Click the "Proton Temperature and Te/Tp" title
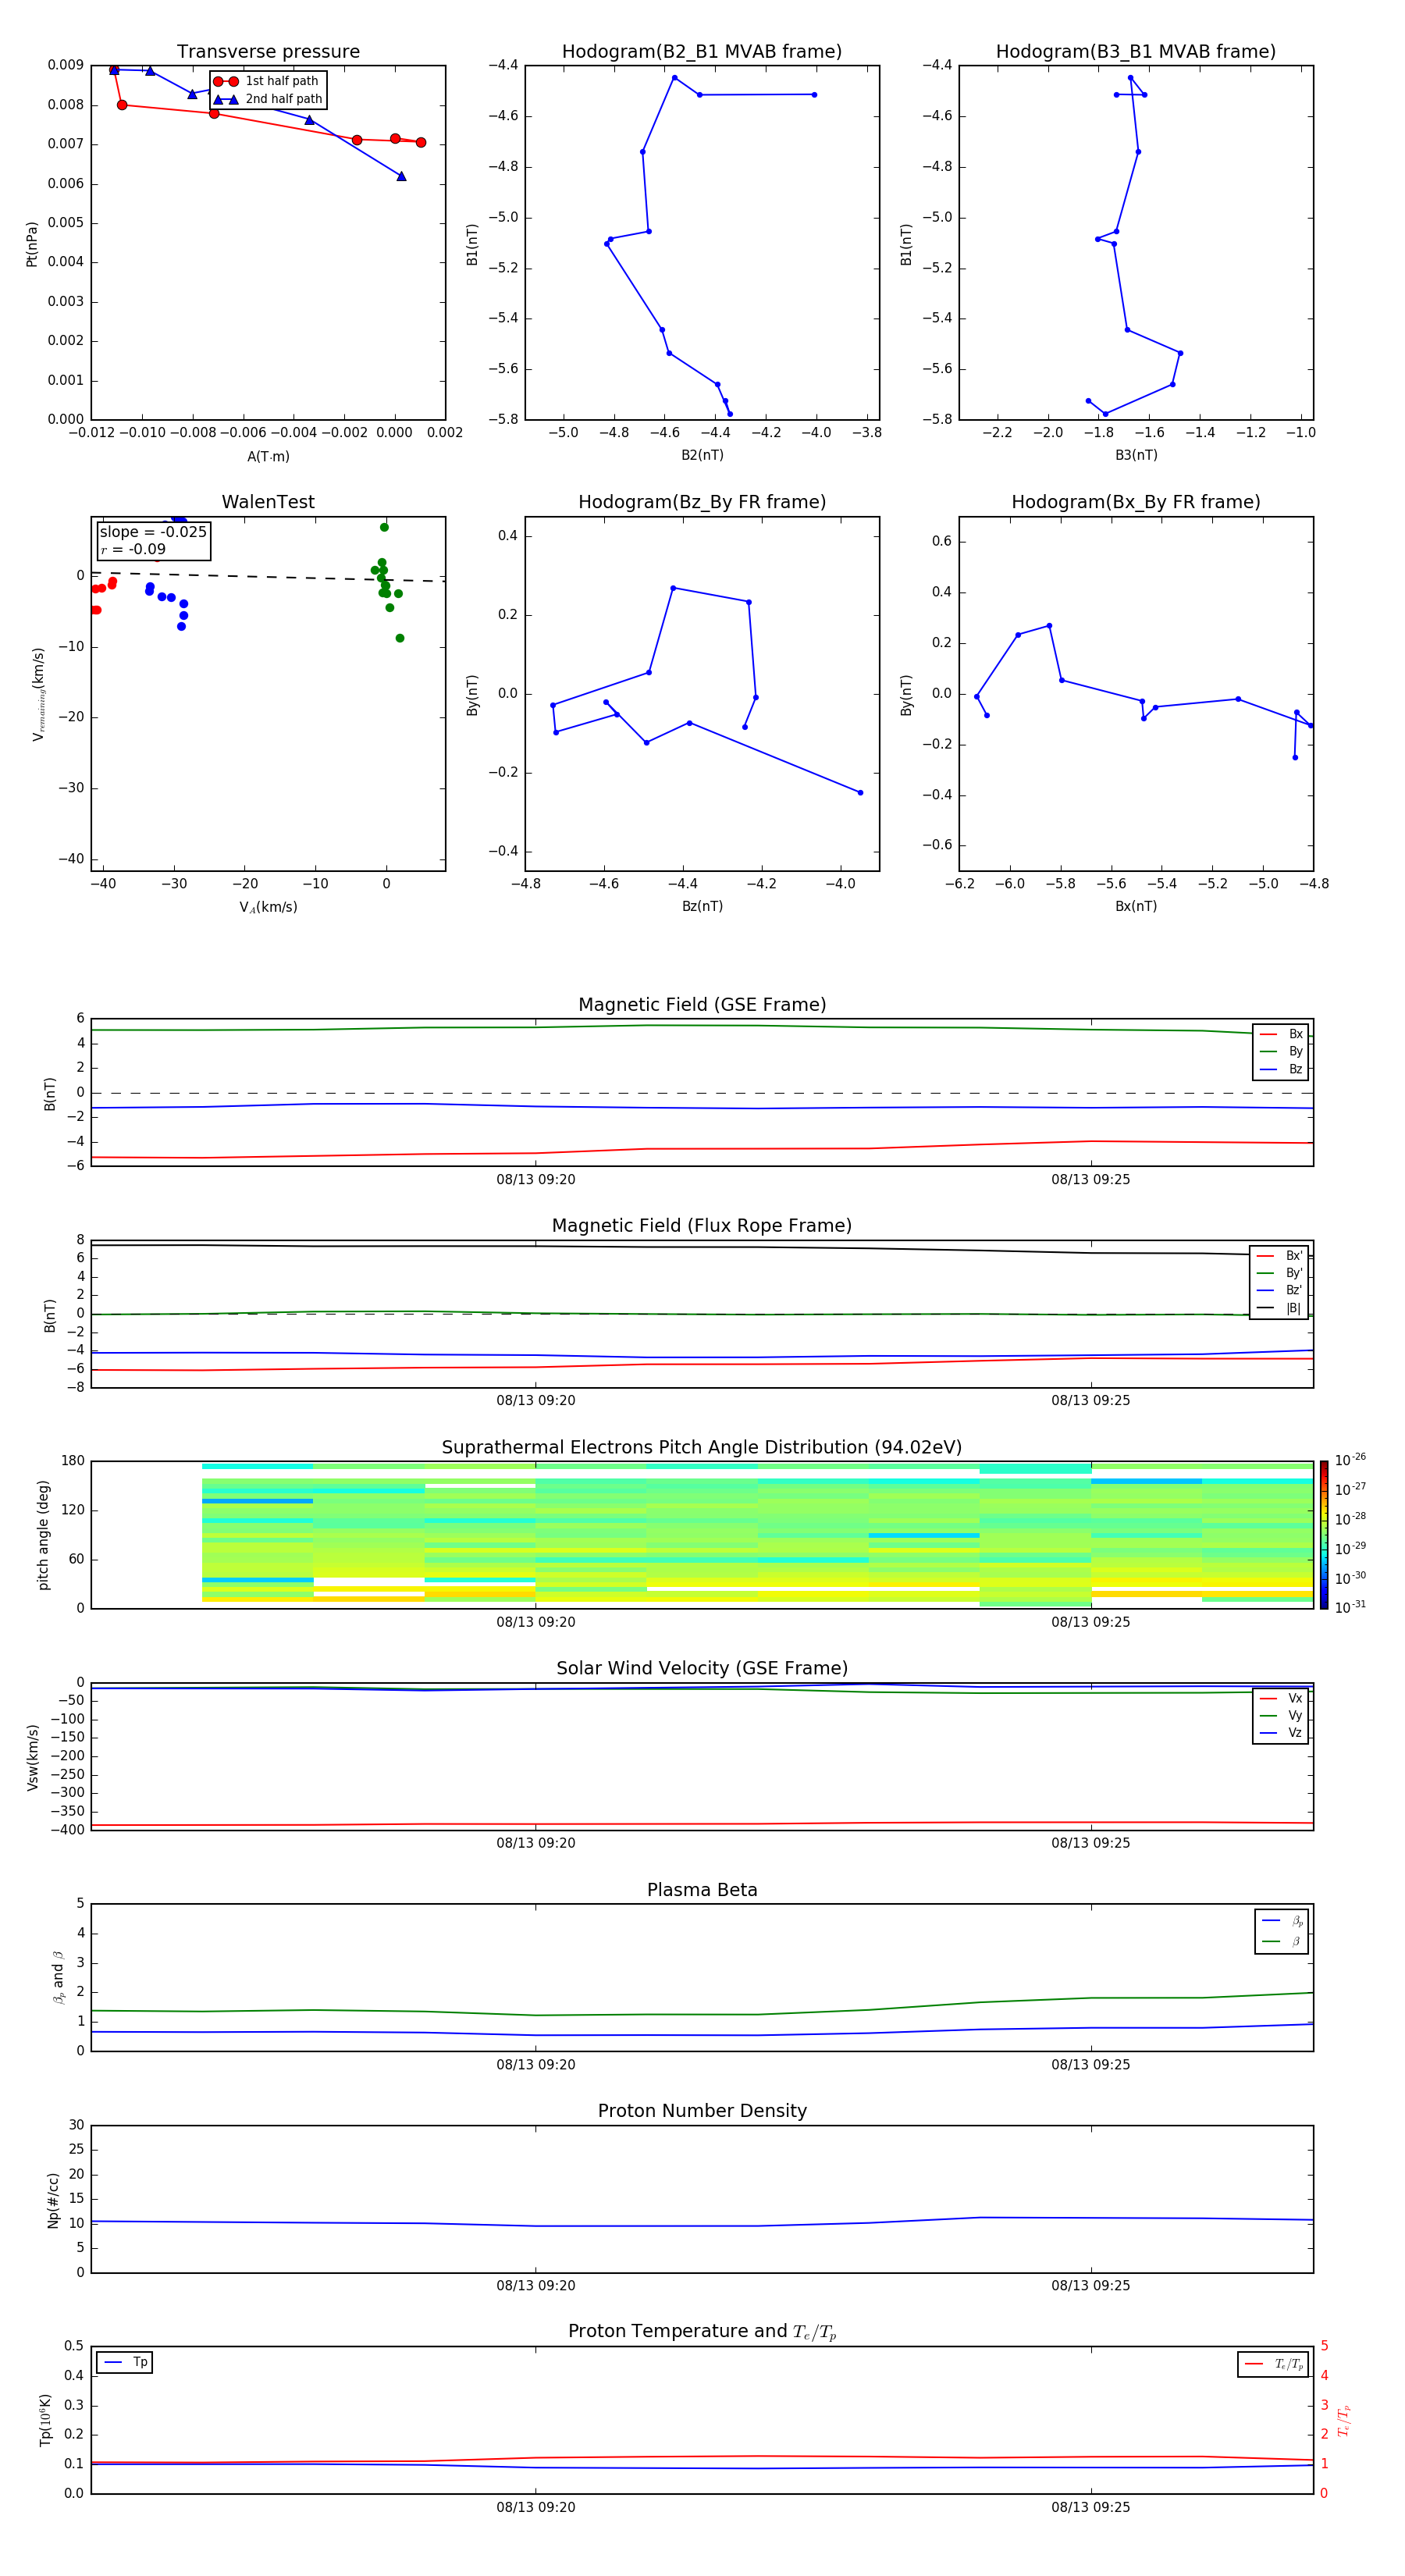 pos(702,2332)
